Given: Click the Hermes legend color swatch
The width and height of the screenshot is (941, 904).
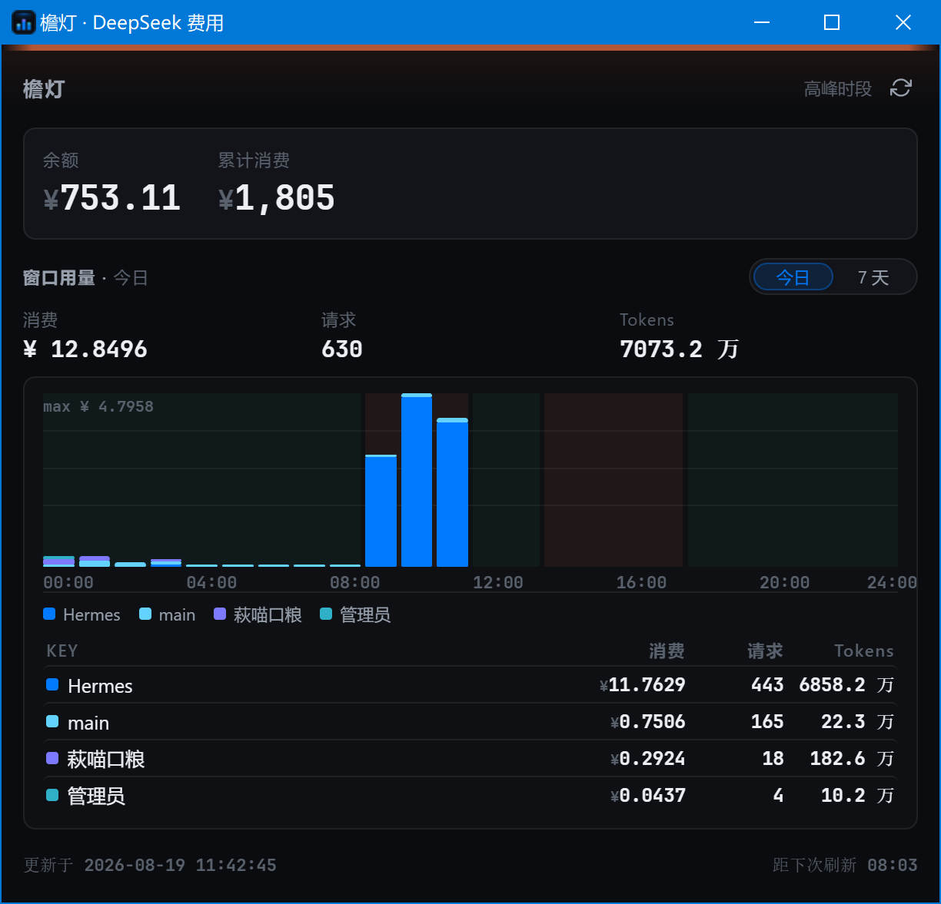Looking at the screenshot, I should click(x=49, y=614).
